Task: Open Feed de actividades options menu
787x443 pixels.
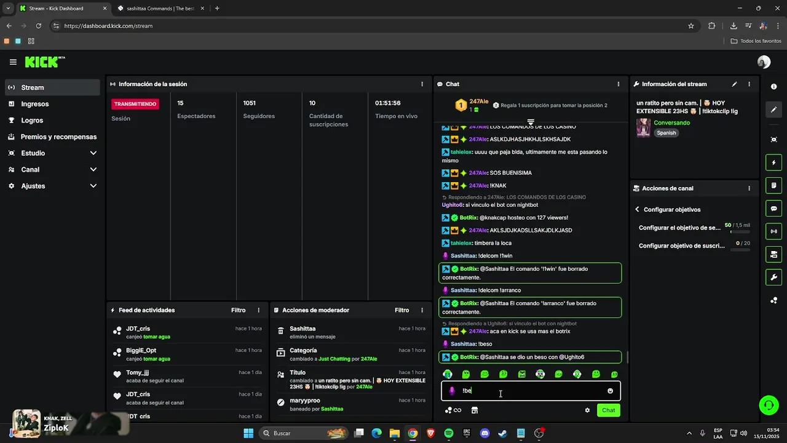Action: (x=258, y=311)
